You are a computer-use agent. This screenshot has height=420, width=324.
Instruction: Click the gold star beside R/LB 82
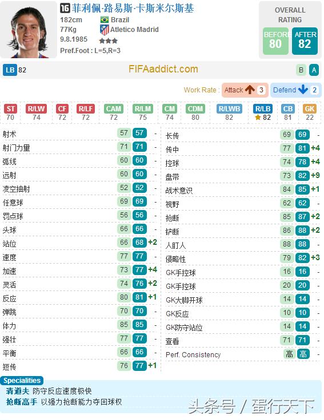coord(258,118)
